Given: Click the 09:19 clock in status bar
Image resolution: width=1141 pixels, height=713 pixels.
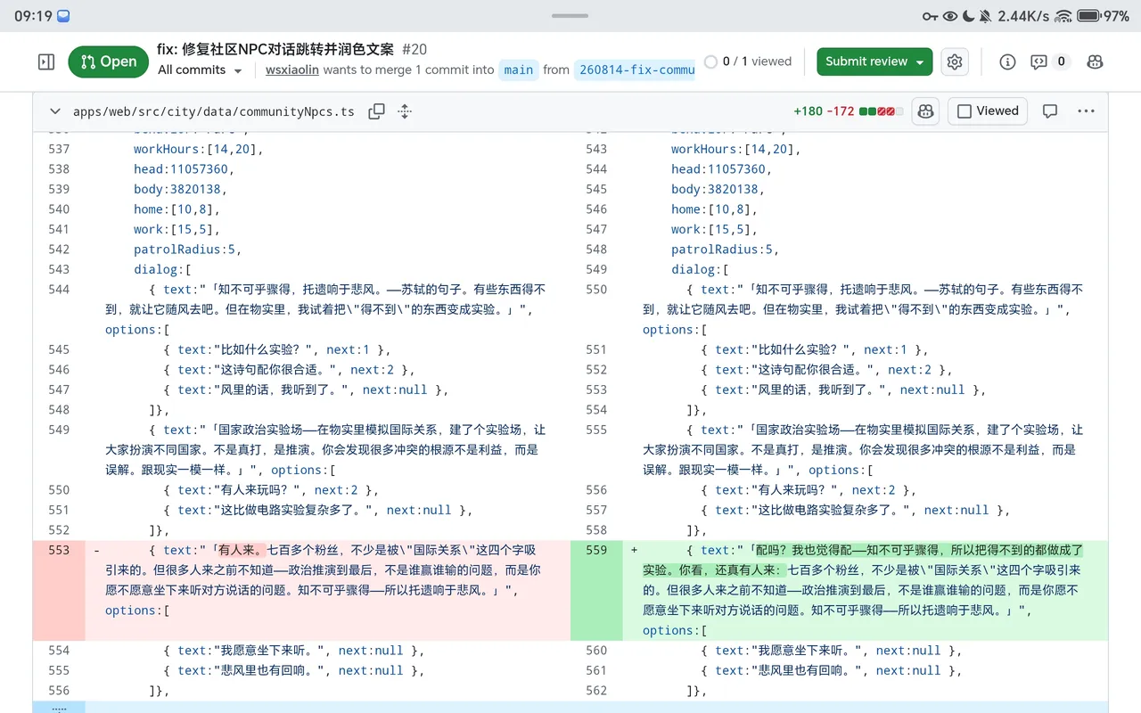Looking at the screenshot, I should point(31,16).
